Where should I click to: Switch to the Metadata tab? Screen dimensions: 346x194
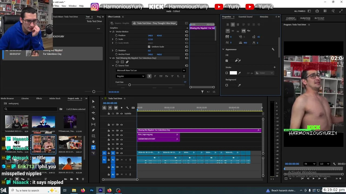(x=264, y=17)
